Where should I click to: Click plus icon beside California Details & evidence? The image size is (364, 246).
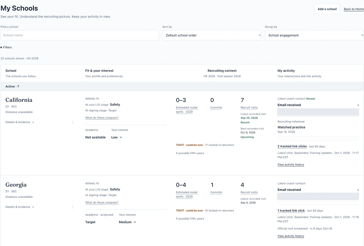point(33,122)
